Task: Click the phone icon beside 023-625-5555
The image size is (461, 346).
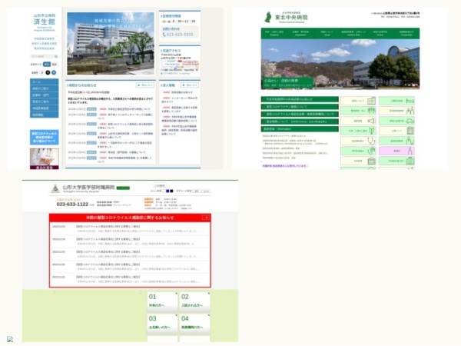Action: click(164, 35)
